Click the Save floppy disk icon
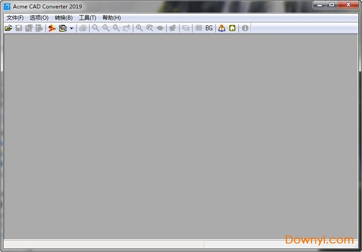Screen dimensions: 362x252 tap(19, 28)
